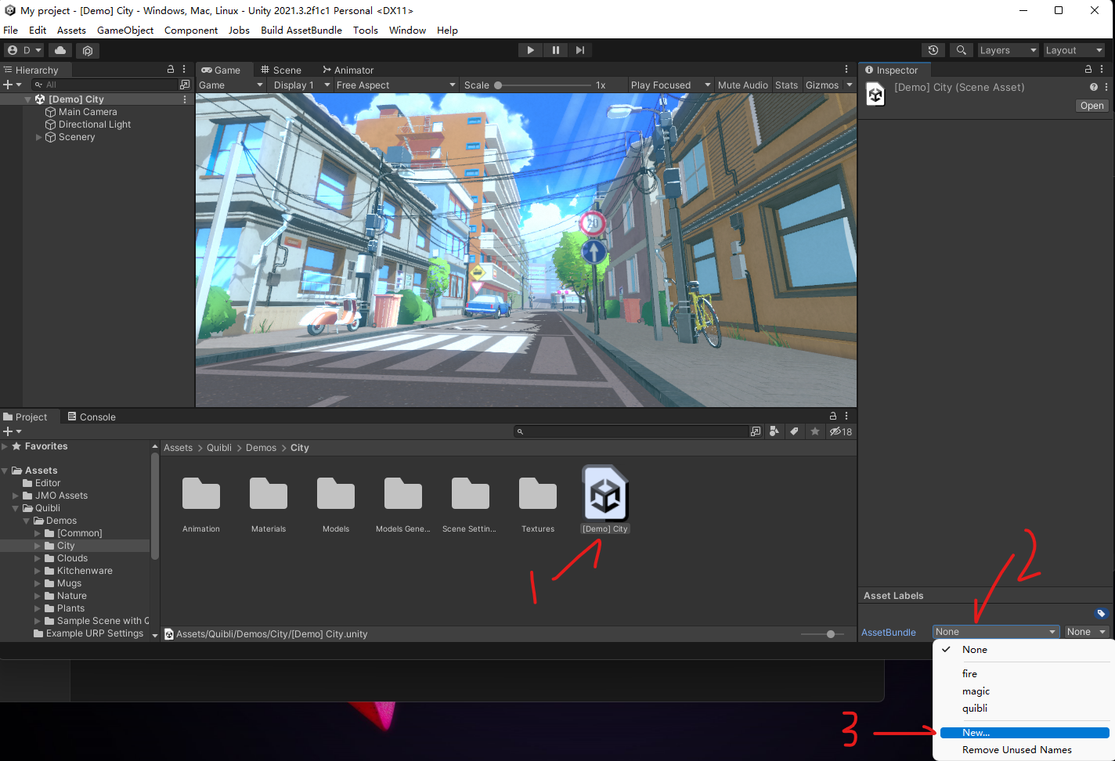Open the File menu
The width and height of the screenshot is (1115, 761).
(10, 31)
